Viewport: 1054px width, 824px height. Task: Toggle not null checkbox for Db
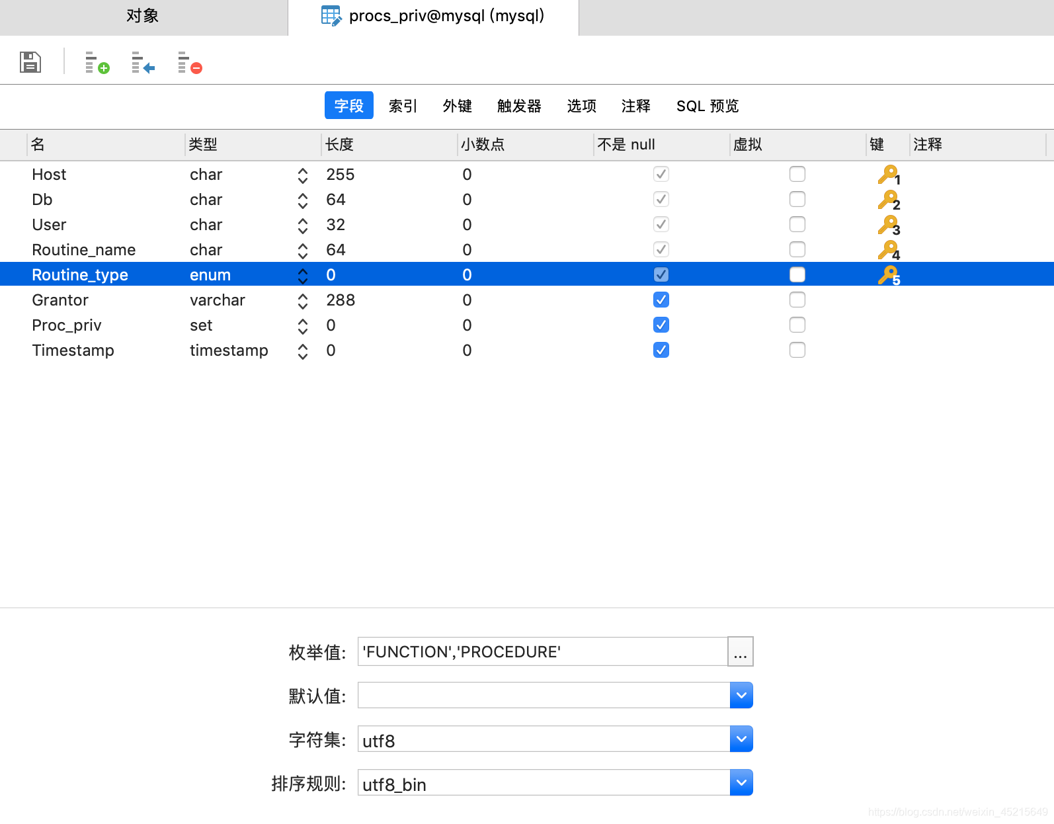coord(661,199)
